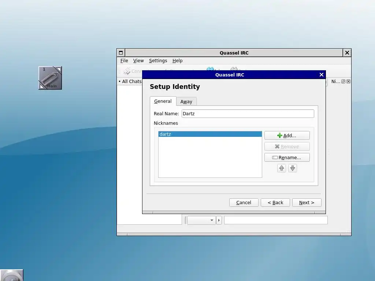The image size is (375, 281).
Task: Switch to the General tab
Action: click(x=163, y=101)
